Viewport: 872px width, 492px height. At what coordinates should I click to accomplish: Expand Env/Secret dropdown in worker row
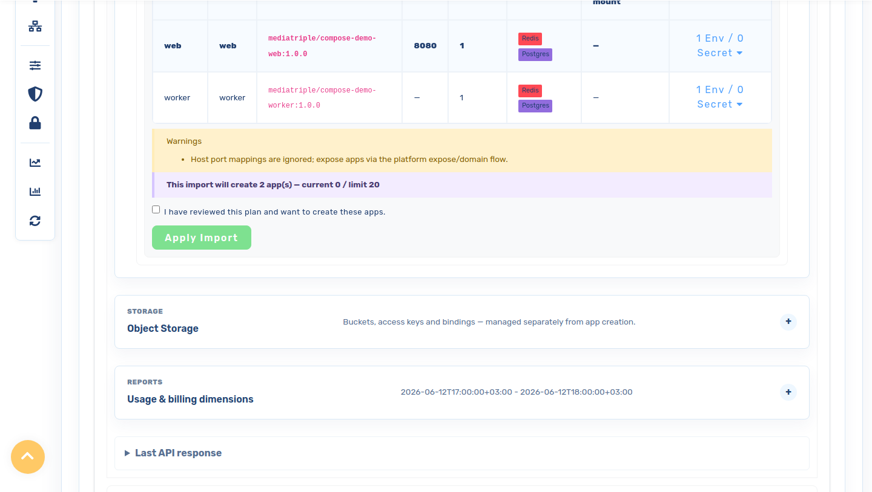pyautogui.click(x=720, y=97)
